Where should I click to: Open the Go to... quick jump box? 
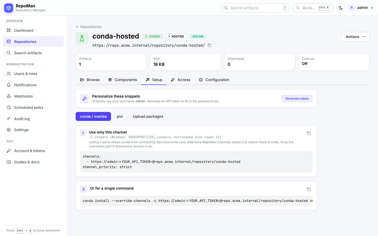coord(313,8)
